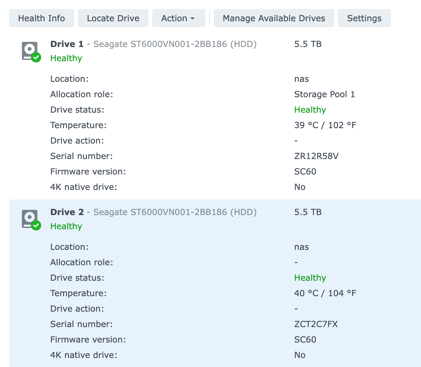Click Drive 1's Healthy status indicator

coord(66,58)
